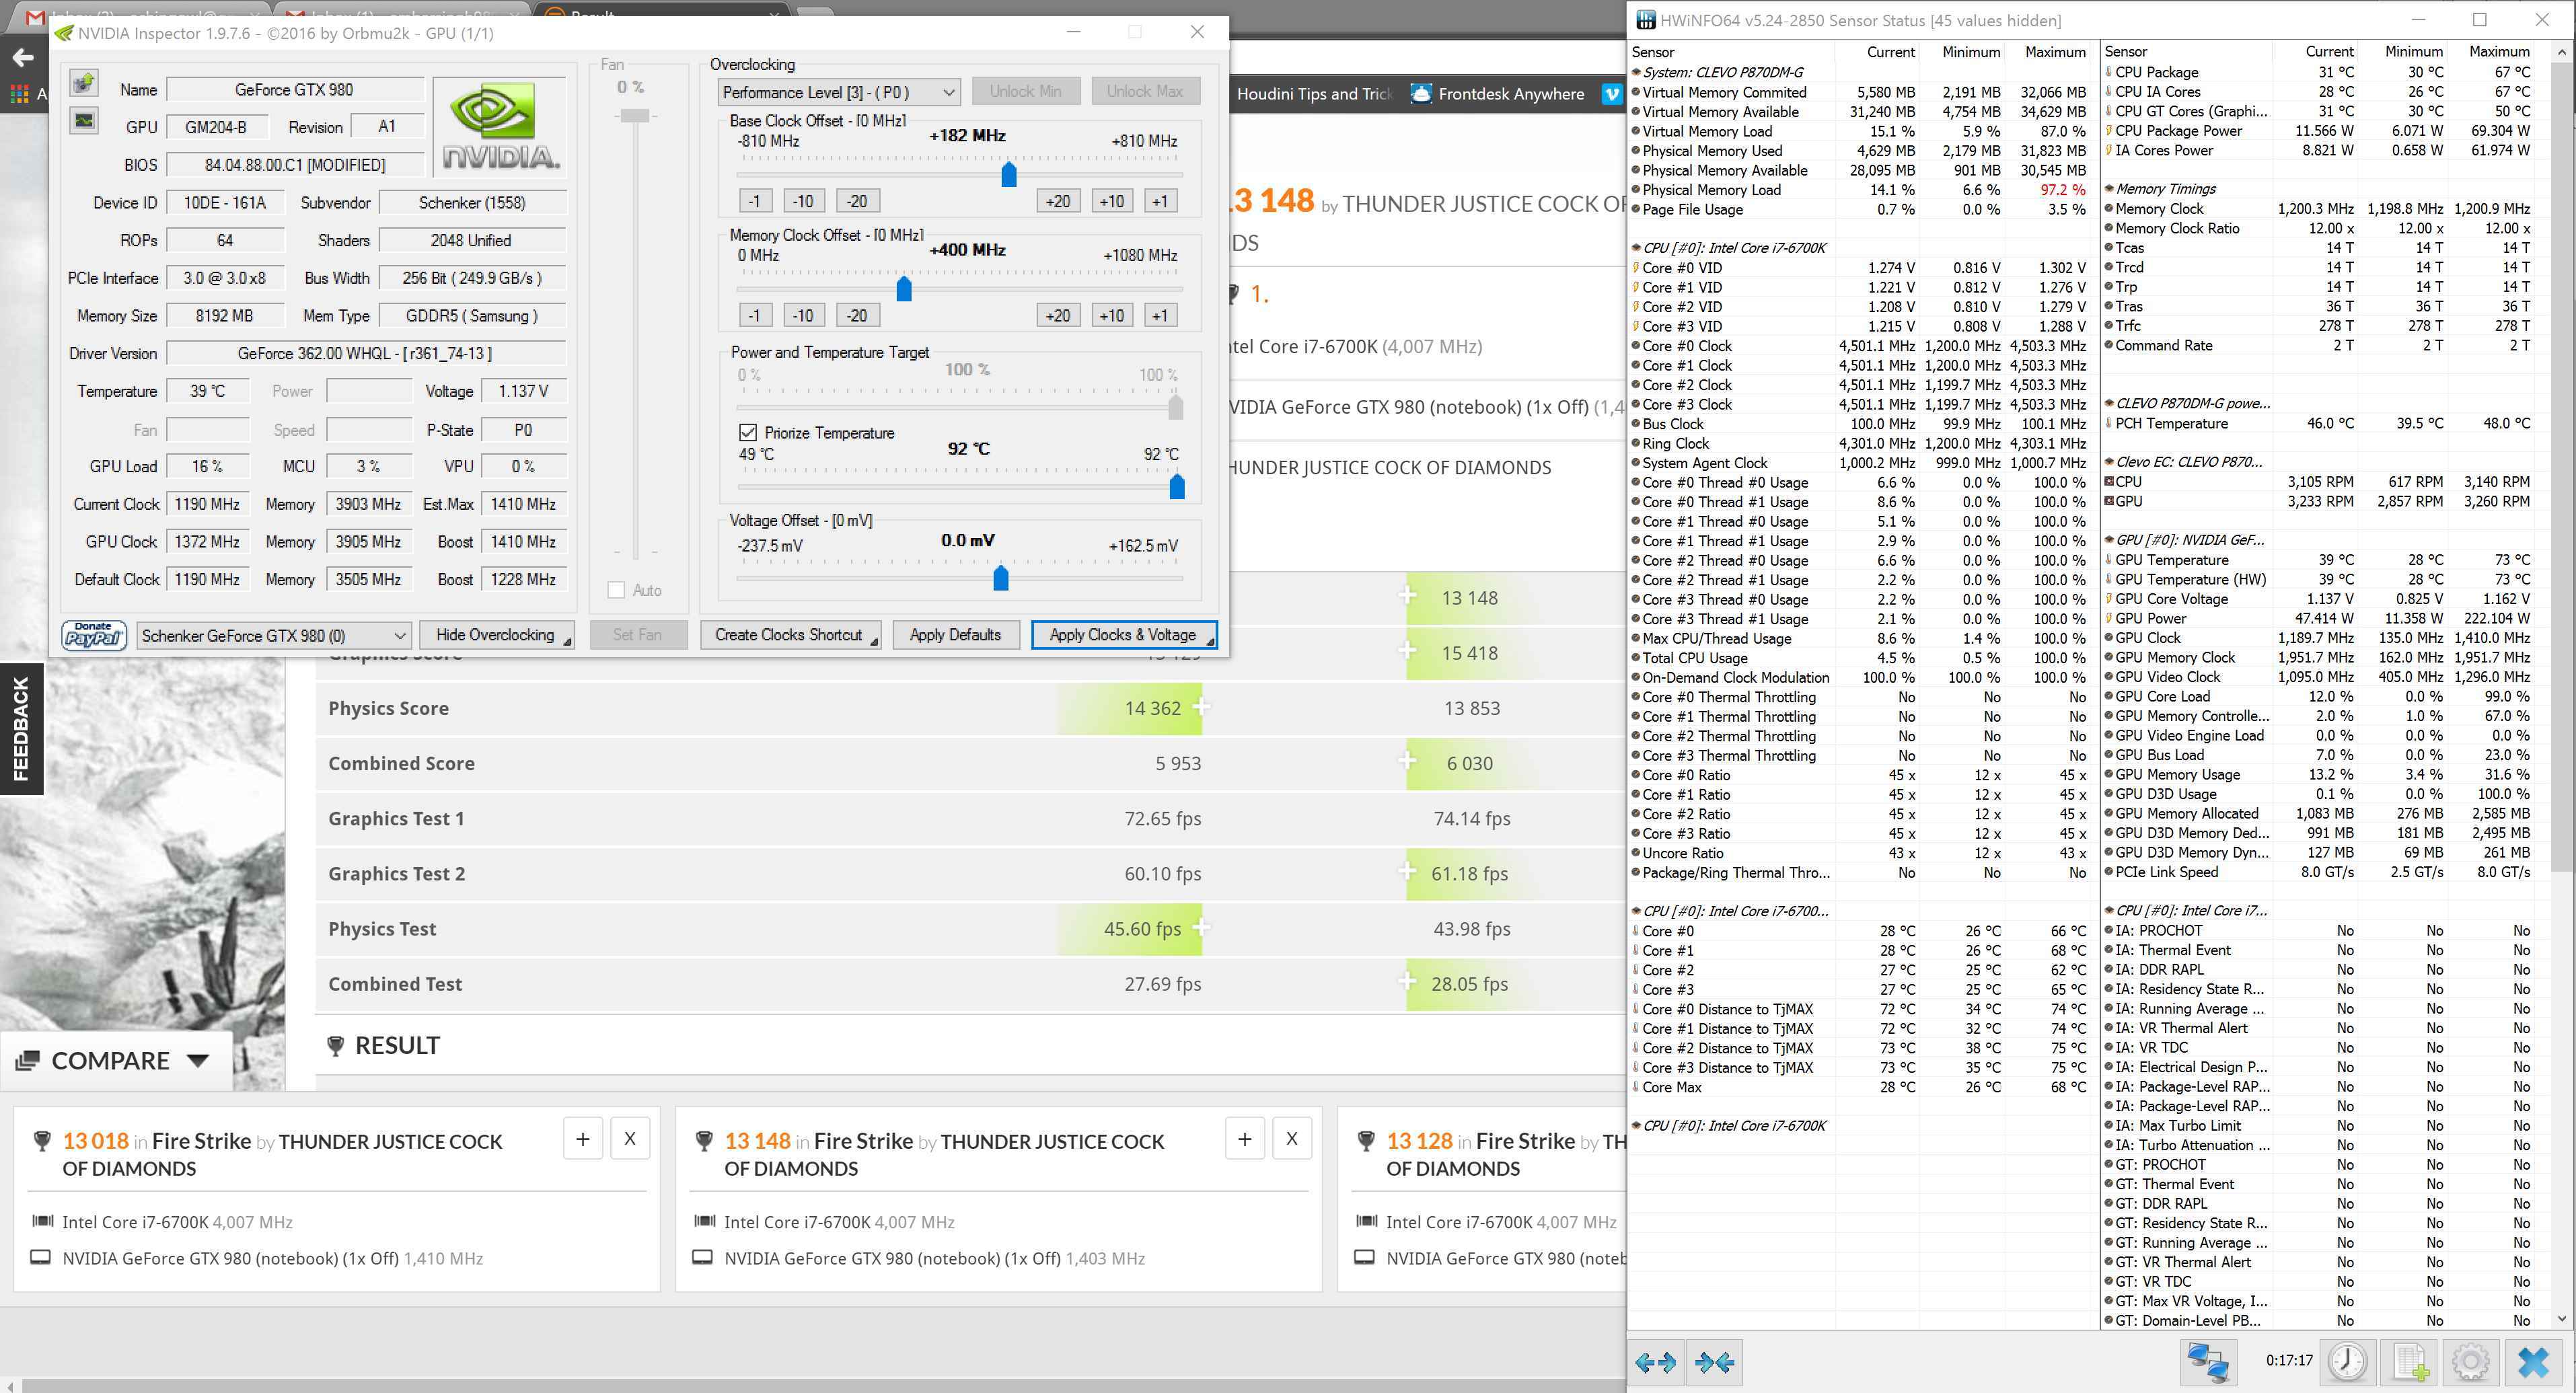Screen dimensions: 2576x1393
Task: Click the plus icon on the 13 018 card
Action: click(583, 1138)
